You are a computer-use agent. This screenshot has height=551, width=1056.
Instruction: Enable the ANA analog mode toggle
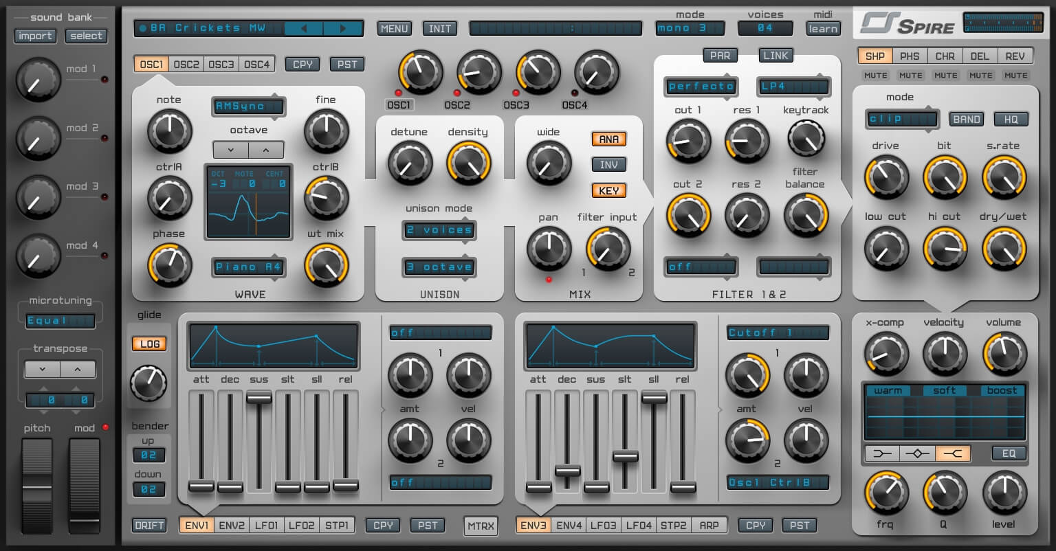[608, 139]
